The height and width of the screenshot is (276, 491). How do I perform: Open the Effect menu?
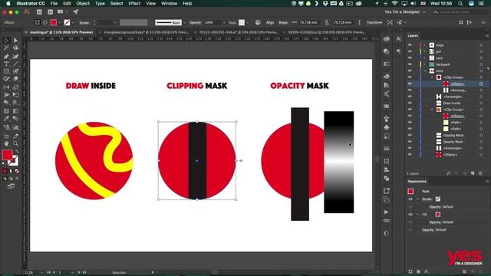click(x=134, y=3)
